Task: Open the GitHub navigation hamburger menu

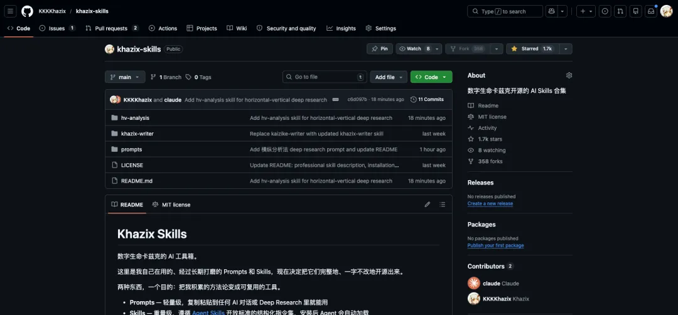Action: [11, 11]
